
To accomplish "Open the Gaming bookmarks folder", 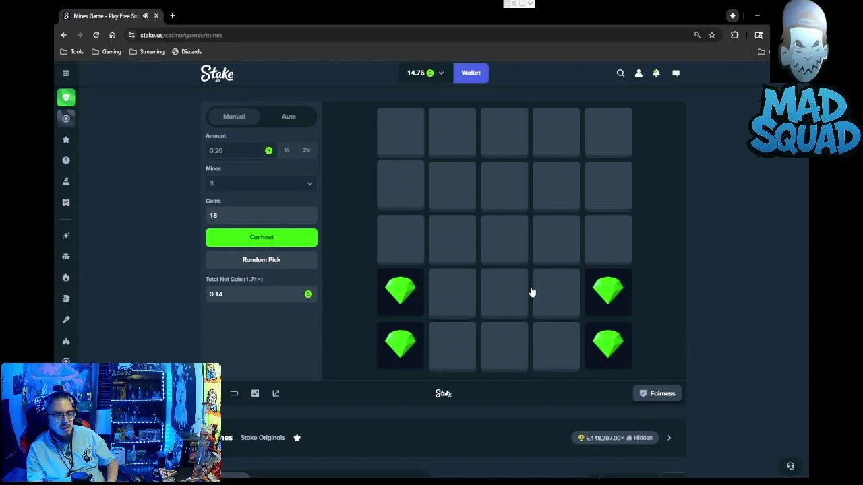I will click(x=107, y=51).
